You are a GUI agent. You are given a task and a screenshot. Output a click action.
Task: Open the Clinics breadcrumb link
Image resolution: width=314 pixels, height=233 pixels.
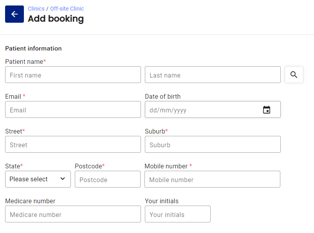pyautogui.click(x=36, y=9)
